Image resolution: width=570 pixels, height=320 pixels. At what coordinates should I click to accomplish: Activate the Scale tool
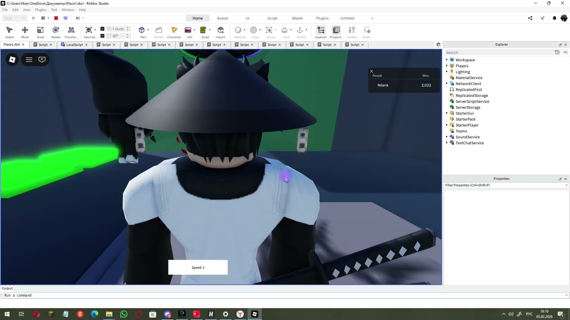tap(40, 32)
